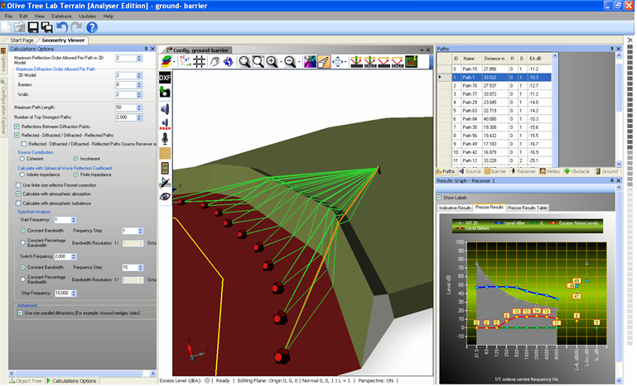Click the Distance m column header

(495, 59)
